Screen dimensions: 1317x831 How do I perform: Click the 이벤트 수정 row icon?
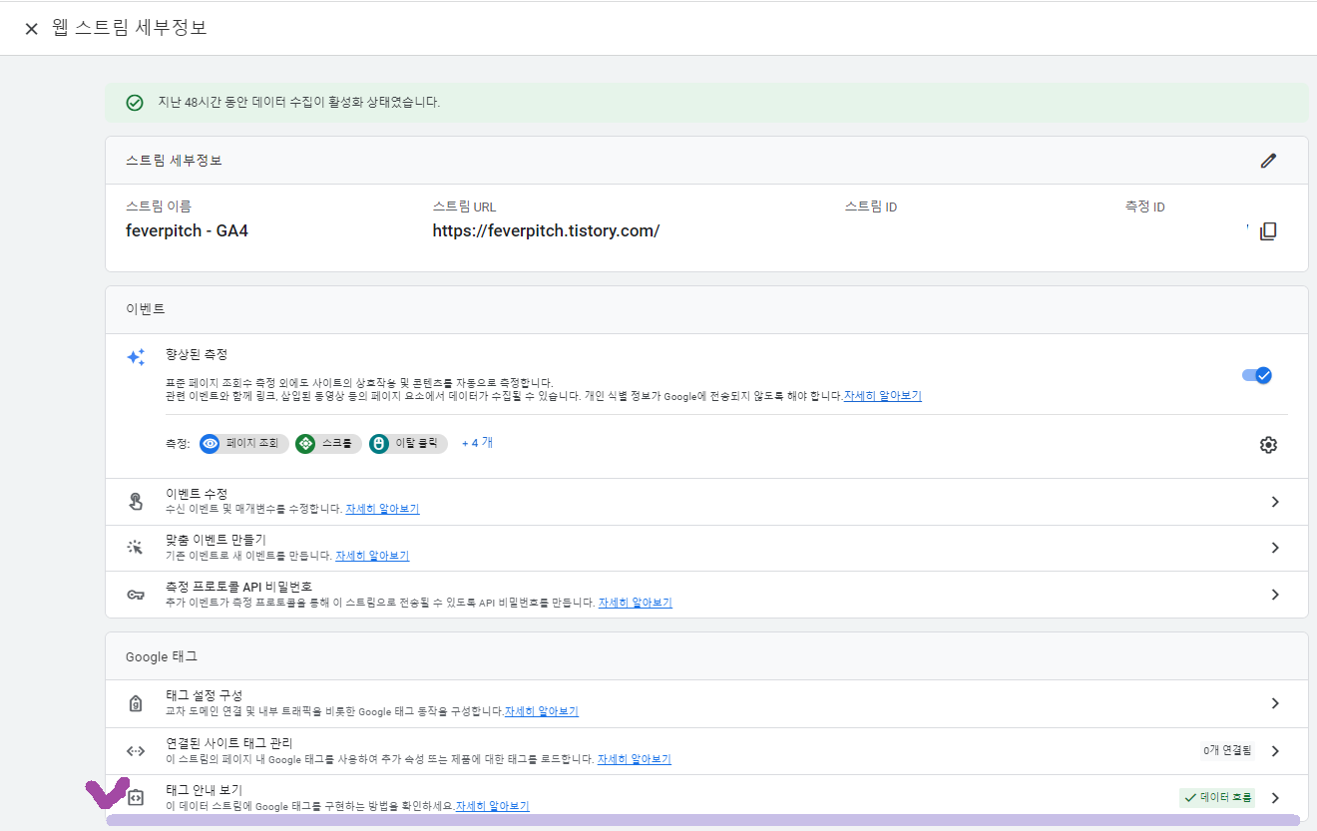click(x=137, y=499)
